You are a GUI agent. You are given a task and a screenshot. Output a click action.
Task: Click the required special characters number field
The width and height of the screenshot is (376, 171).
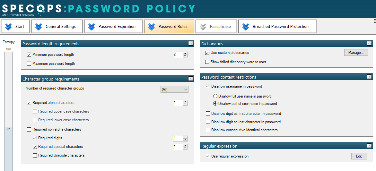point(178,147)
